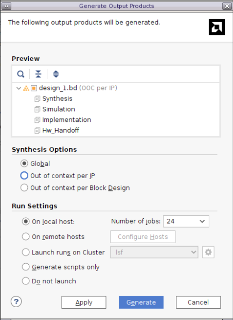
Task: Select Out of context per Block Design
Action: tap(75, 188)
